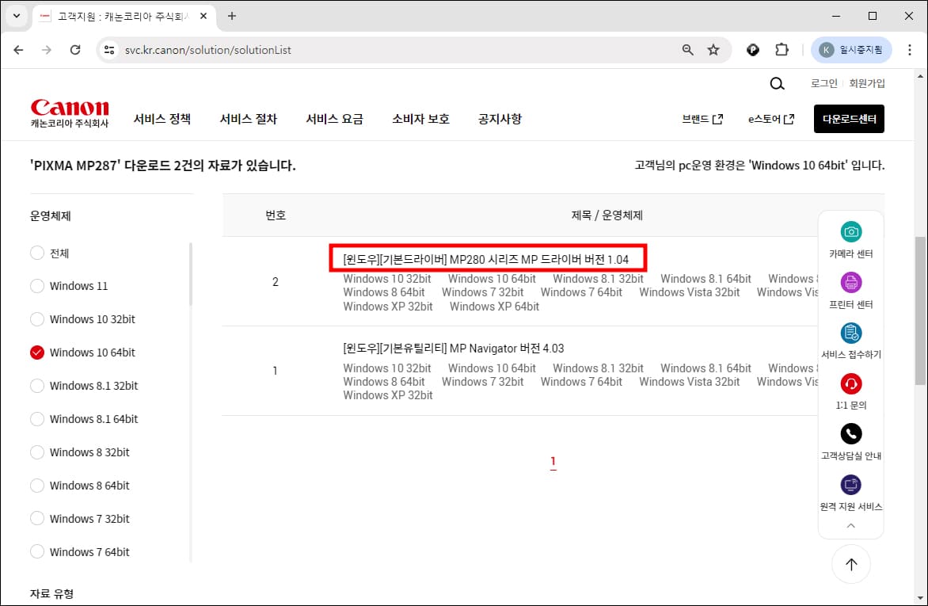The width and height of the screenshot is (928, 606).
Task: Select the 서비스 요금 menu item
Action: [x=334, y=119]
